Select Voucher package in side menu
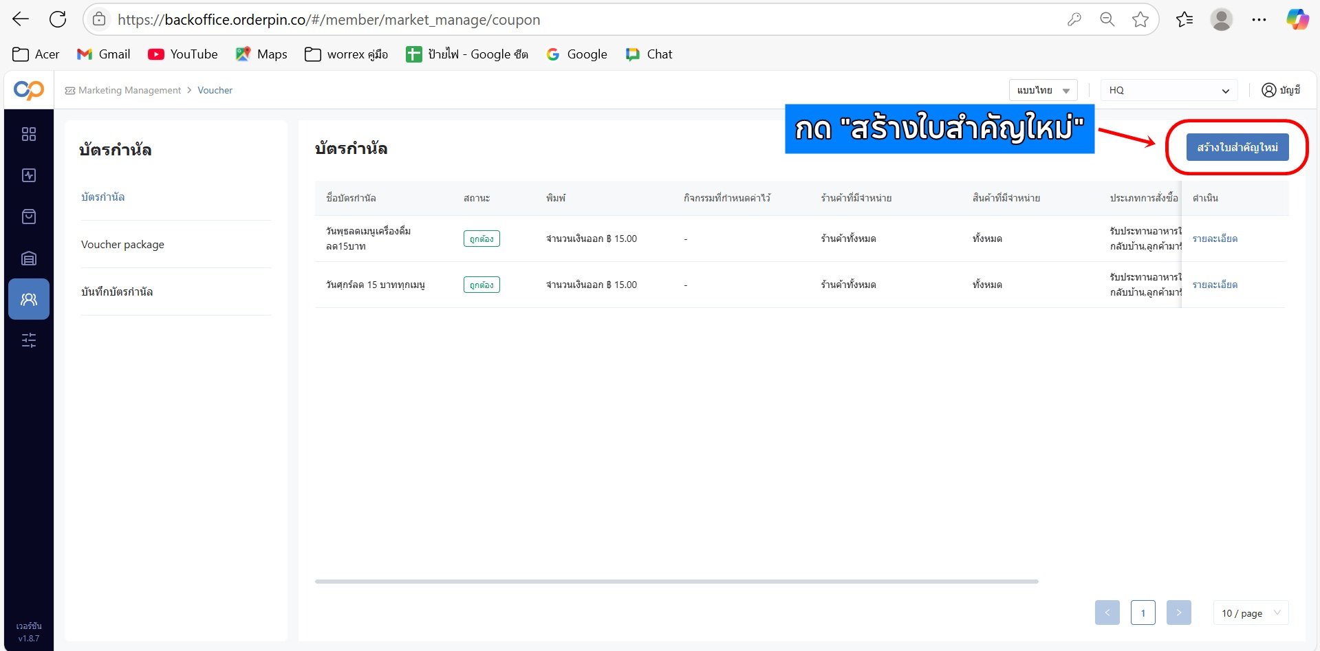The height and width of the screenshot is (651, 1320). 122,245
